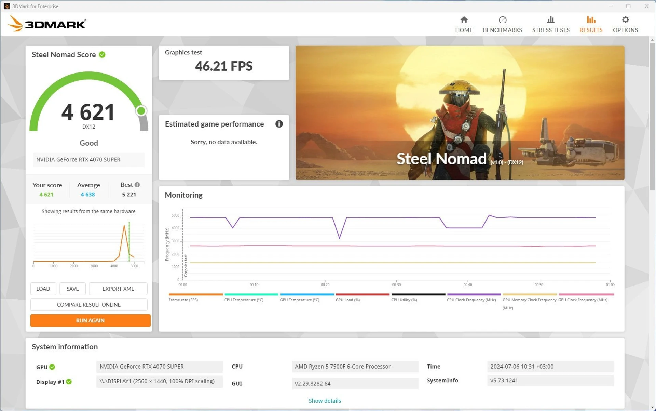Image resolution: width=656 pixels, height=411 pixels.
Task: Toggle the GPU Clock Frequency legend swatch
Action: tap(586, 294)
